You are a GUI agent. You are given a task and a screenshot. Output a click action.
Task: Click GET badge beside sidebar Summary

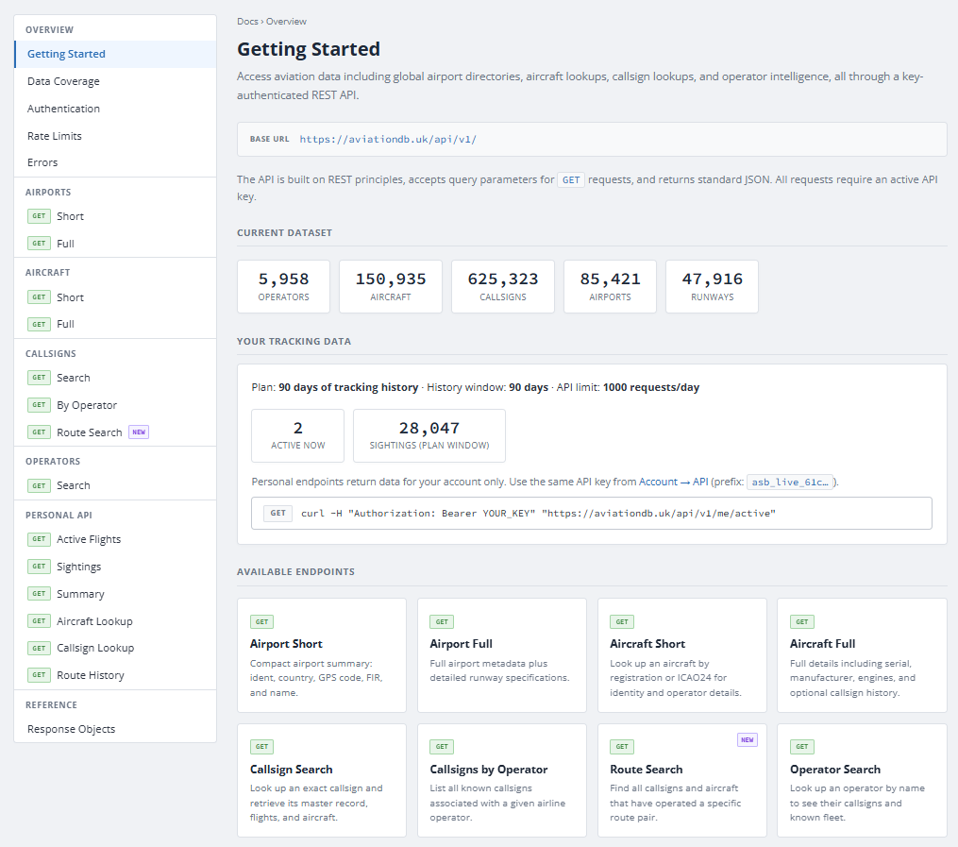click(x=39, y=594)
